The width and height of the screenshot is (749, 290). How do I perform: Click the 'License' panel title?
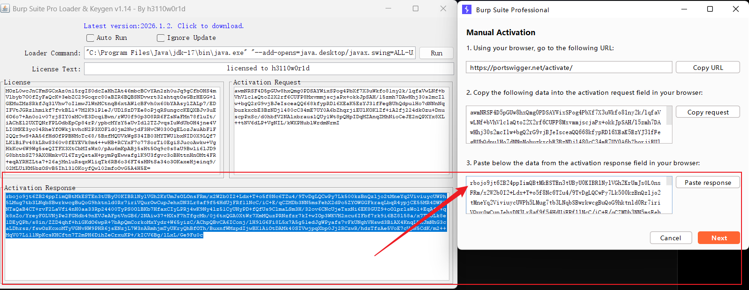pyautogui.click(x=17, y=82)
